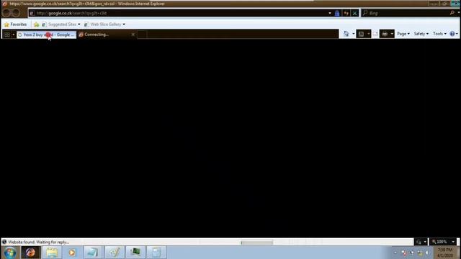Click the page loading progress bar
This screenshot has height=259, width=461.
point(256,242)
